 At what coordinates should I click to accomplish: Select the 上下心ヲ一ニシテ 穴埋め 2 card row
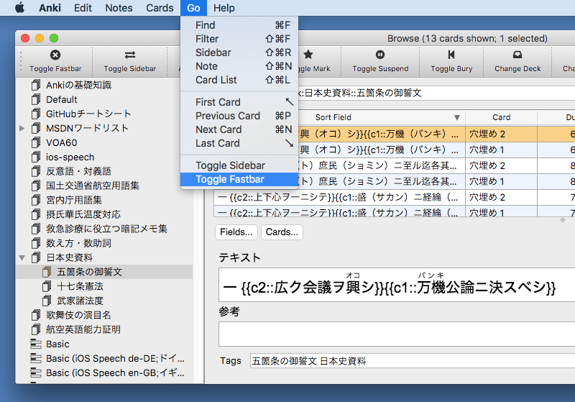[x=394, y=197]
